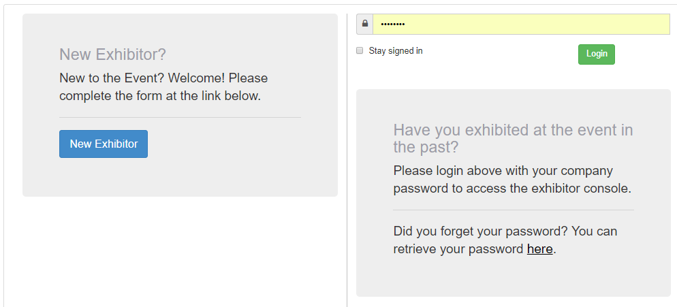This screenshot has height=307, width=677.
Task: Click the "retrieve your password" phrase
Action: tap(458, 249)
